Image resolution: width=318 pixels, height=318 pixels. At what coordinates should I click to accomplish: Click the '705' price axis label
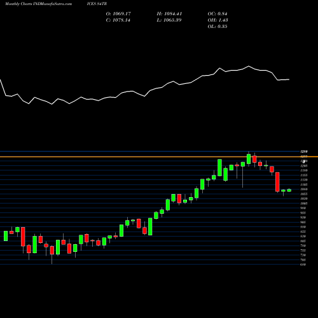point(303,259)
